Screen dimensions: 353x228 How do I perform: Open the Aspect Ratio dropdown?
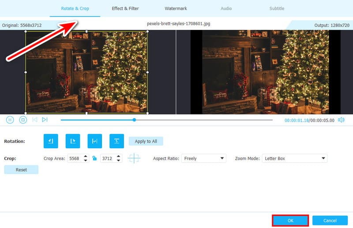click(x=203, y=158)
